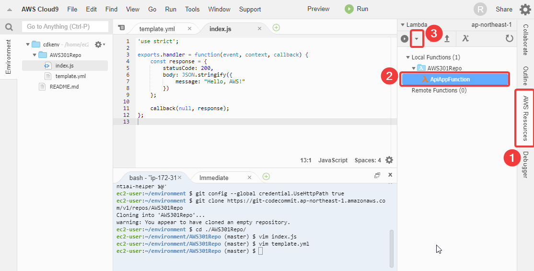
Task: Open the Tools menu
Action: click(192, 9)
